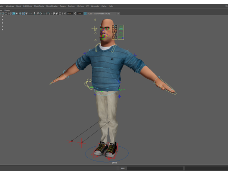This screenshot has width=228, height=171.
Task: Open the Help menu
Action: 111,6
